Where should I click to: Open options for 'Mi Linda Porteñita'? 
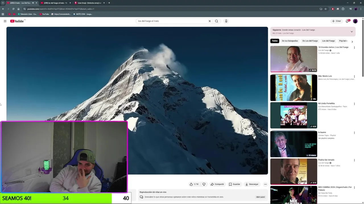[354, 104]
